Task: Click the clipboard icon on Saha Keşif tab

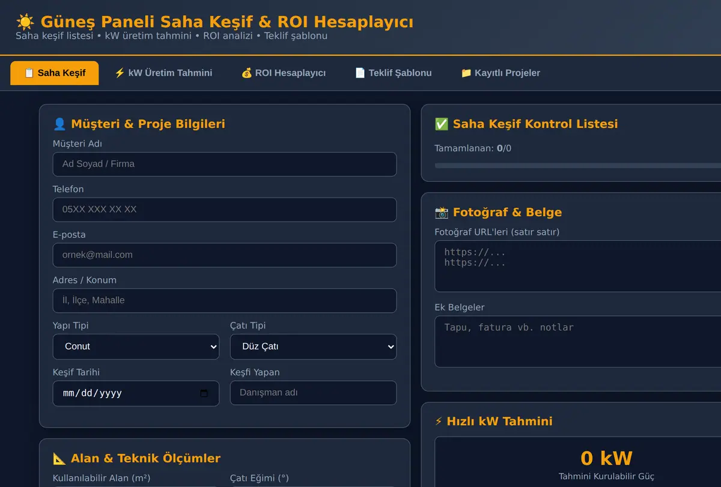Action: tap(29, 73)
